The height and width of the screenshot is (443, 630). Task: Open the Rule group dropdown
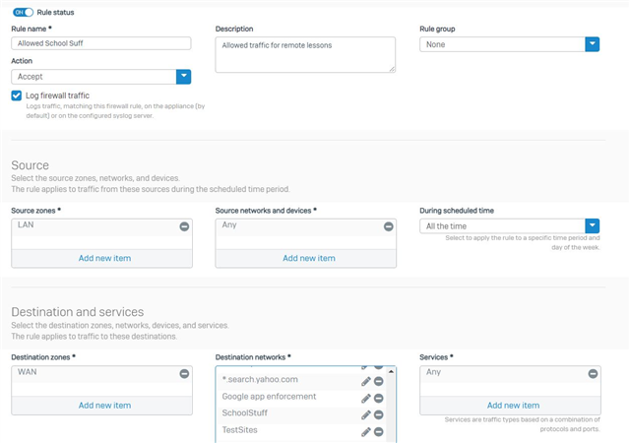click(510, 44)
